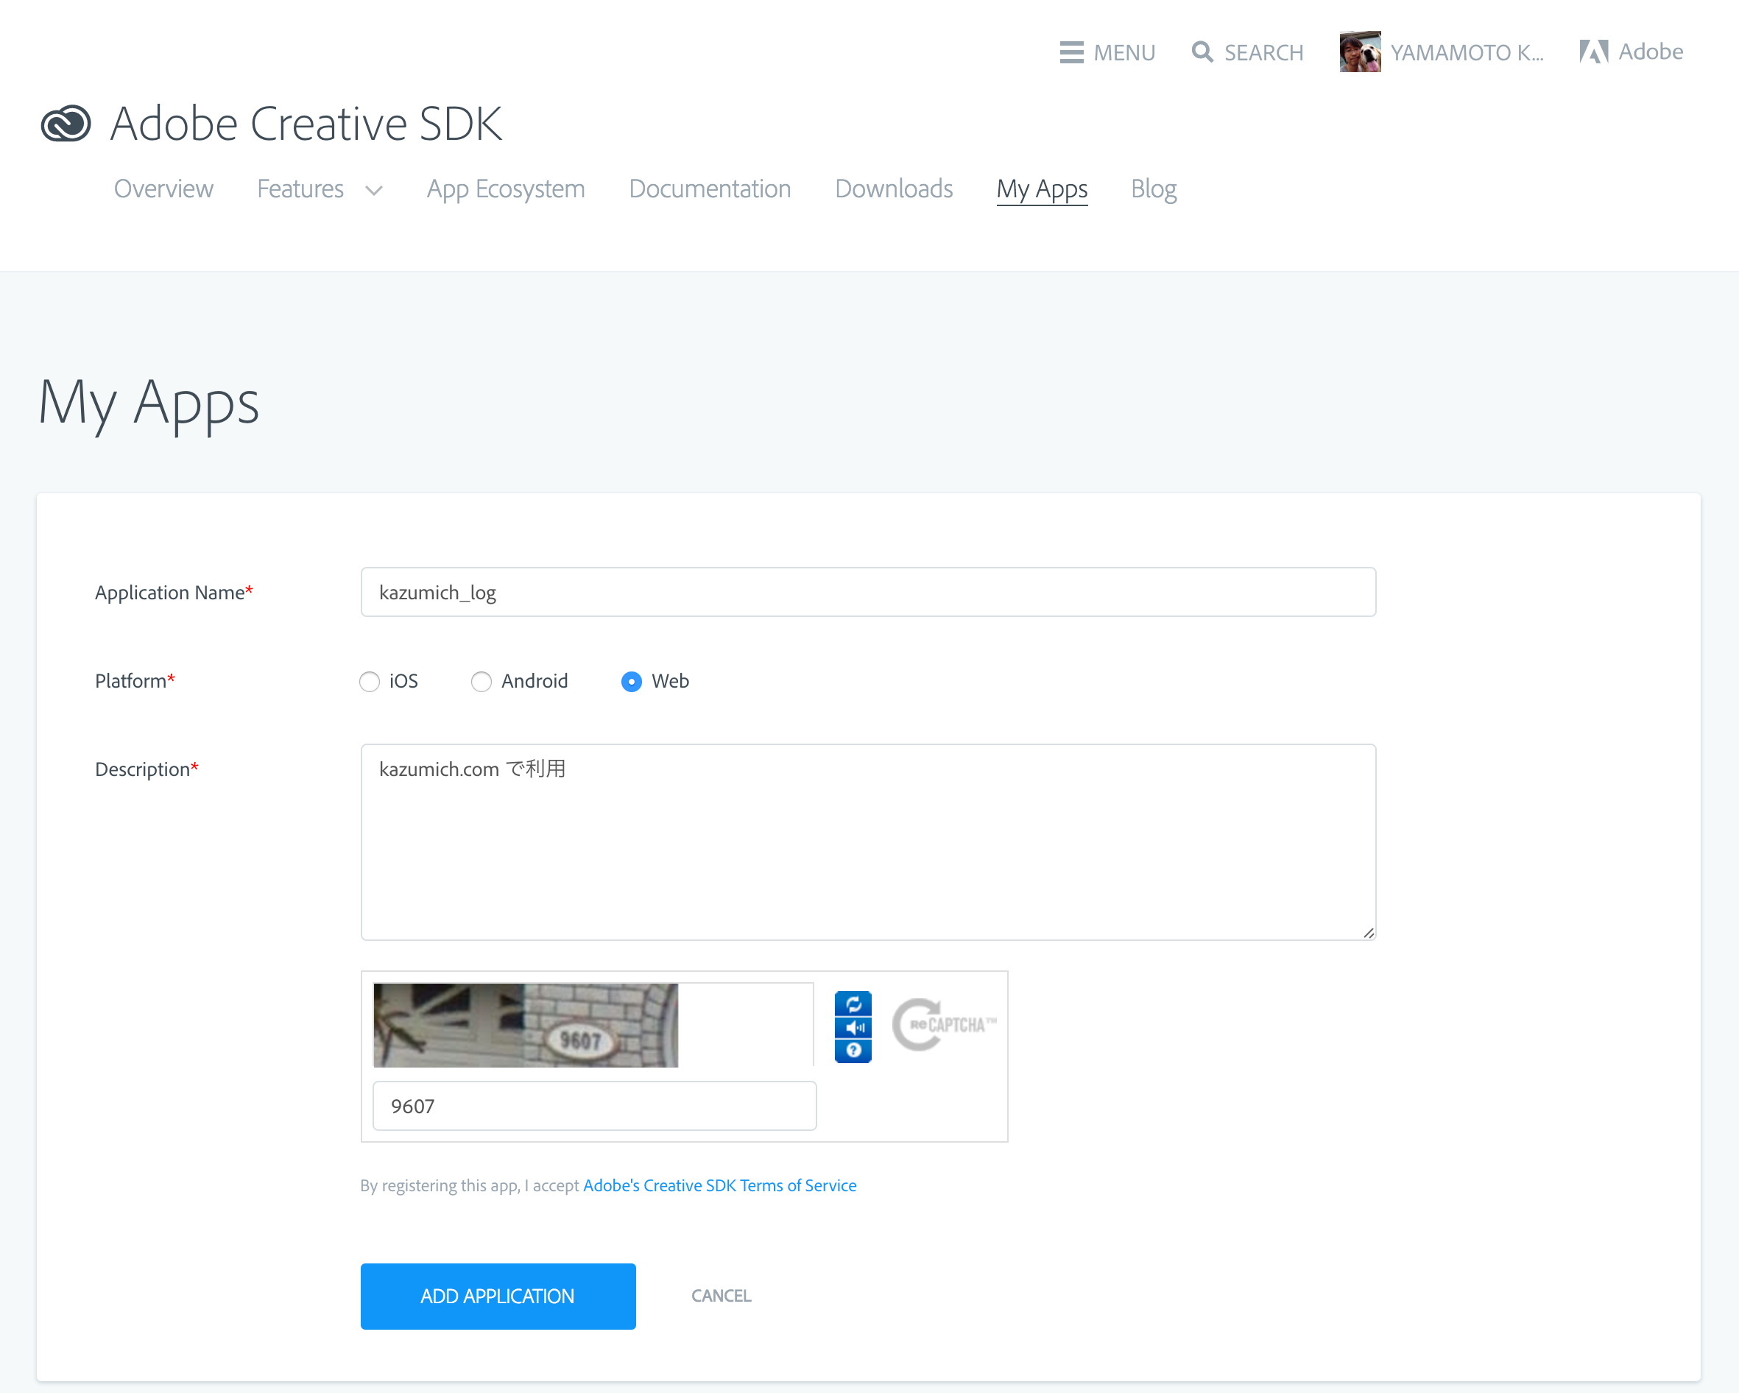1739x1393 pixels.
Task: Expand the Features dropdown chevron
Action: (x=373, y=191)
